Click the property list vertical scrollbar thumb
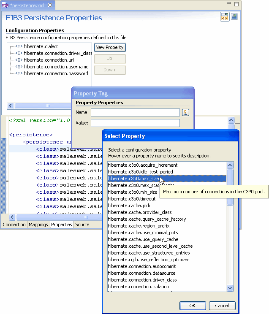The width and height of the screenshot is (269, 314). pos(230,187)
